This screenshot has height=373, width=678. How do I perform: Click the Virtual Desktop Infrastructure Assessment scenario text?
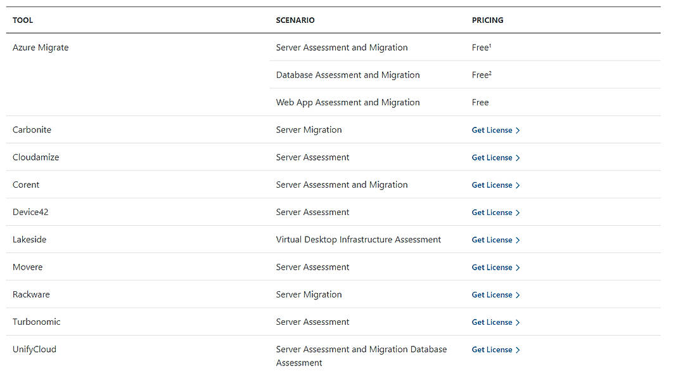pyautogui.click(x=358, y=240)
